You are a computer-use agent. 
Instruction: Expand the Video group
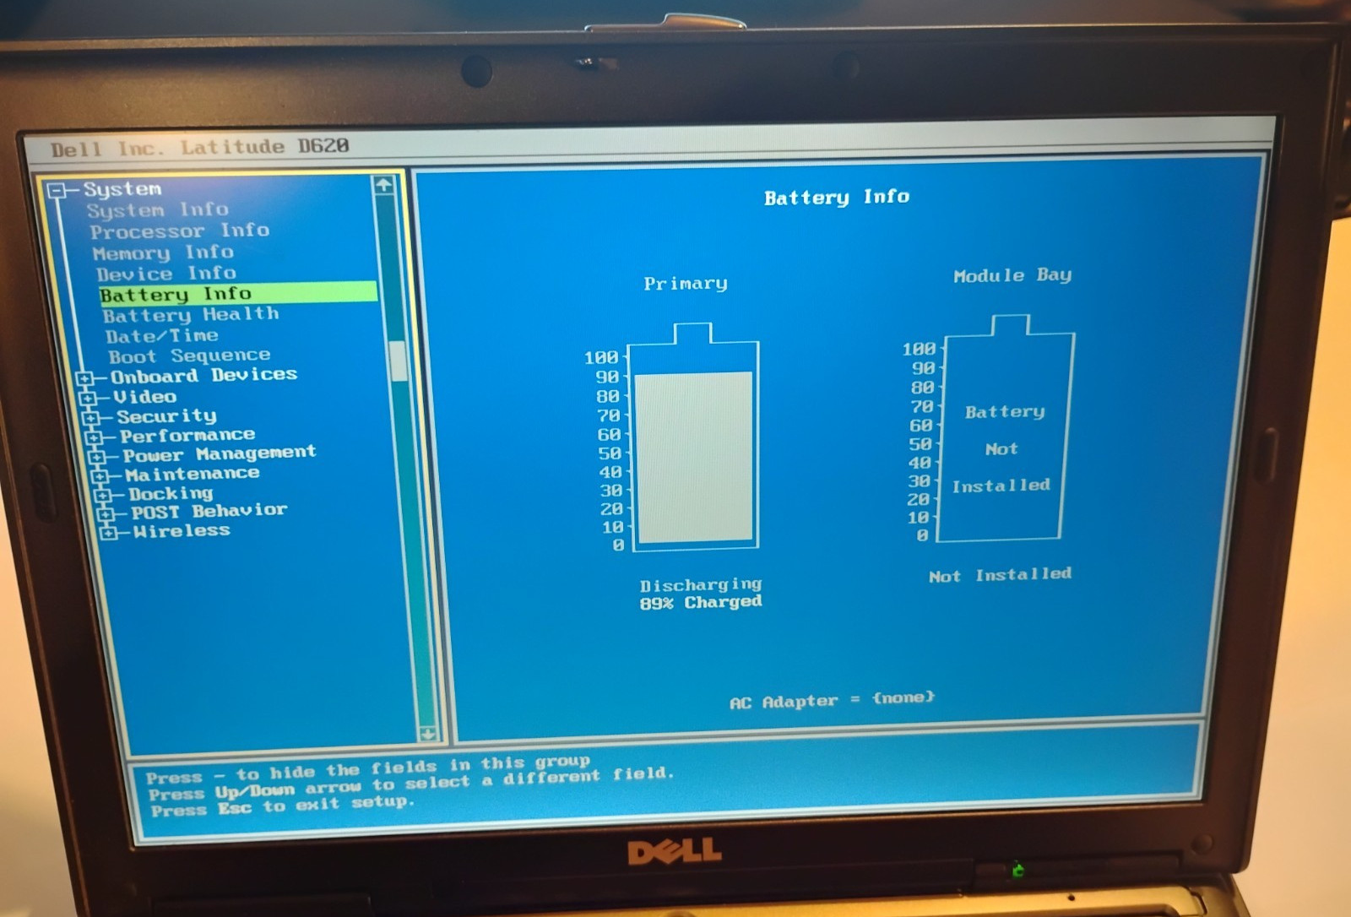(x=88, y=398)
